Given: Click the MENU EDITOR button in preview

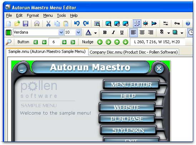Looking at the screenshot, I should (131, 85).
